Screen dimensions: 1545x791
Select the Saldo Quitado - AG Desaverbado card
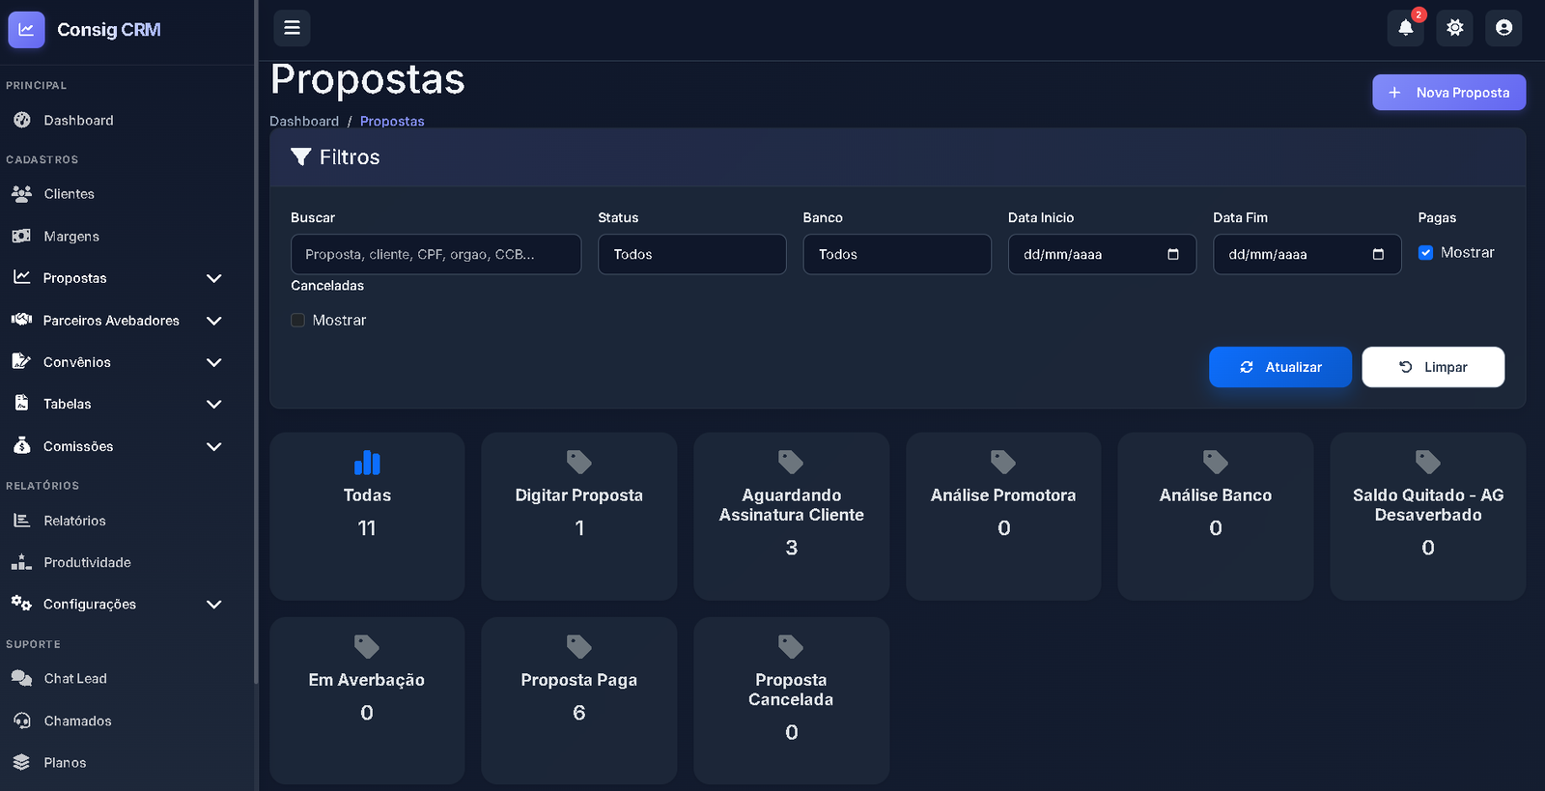1428,517
